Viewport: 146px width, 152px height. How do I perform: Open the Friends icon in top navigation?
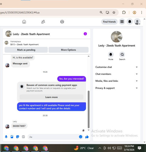[x=43, y=22]
